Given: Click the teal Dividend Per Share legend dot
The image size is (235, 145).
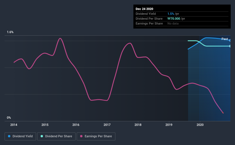Looking at the screenshot, I should point(42,136).
